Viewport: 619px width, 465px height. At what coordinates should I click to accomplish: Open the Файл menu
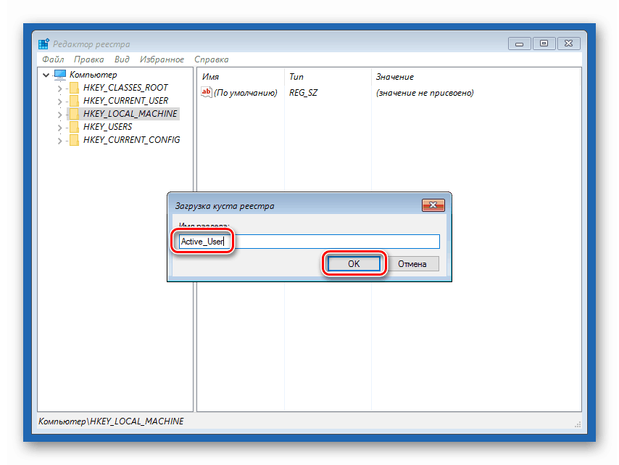click(x=53, y=59)
